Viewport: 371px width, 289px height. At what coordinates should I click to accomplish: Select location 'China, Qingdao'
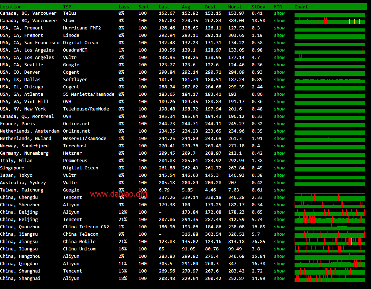pos(19,263)
